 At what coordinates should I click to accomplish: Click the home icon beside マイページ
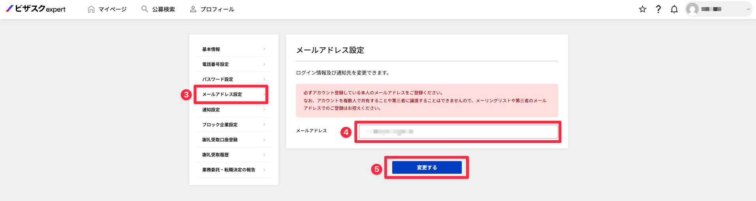[91, 9]
